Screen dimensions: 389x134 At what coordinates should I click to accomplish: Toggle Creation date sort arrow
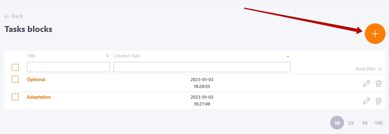(x=288, y=57)
